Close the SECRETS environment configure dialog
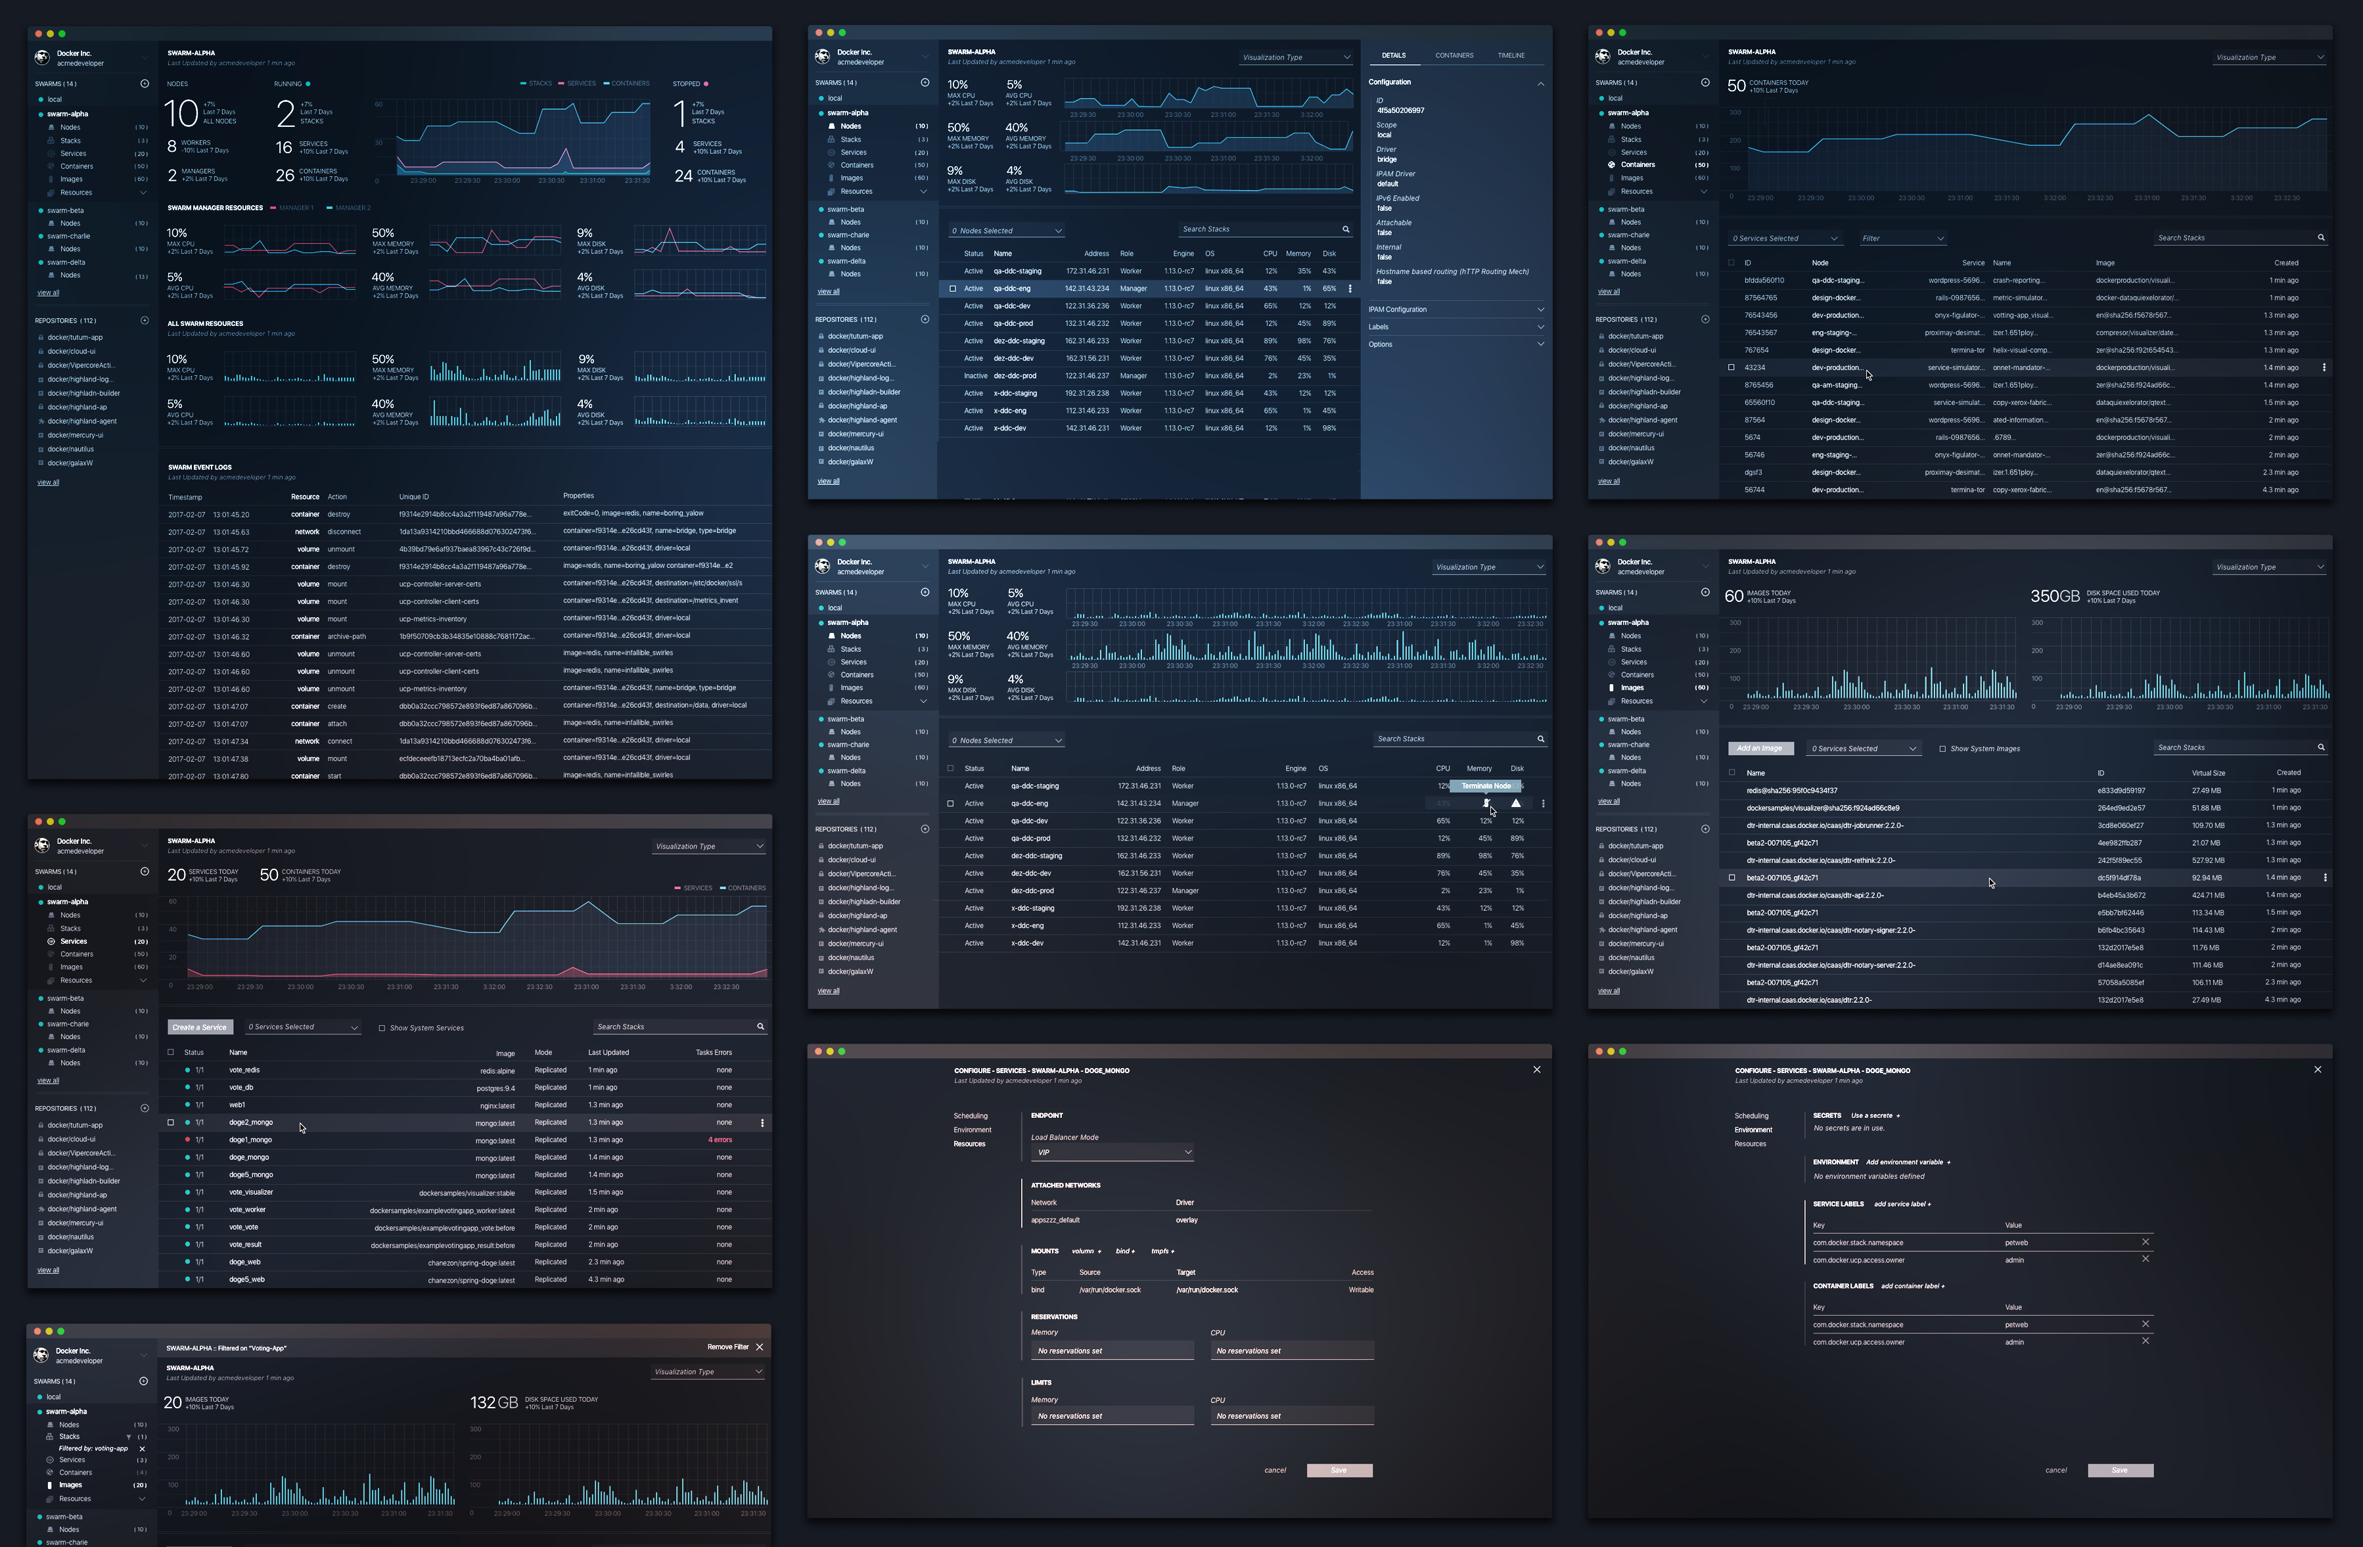The width and height of the screenshot is (2363, 1547). (x=2317, y=1069)
